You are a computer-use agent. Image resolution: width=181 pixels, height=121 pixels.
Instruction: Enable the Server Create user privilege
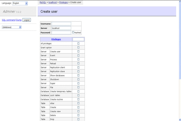click(x=78, y=51)
